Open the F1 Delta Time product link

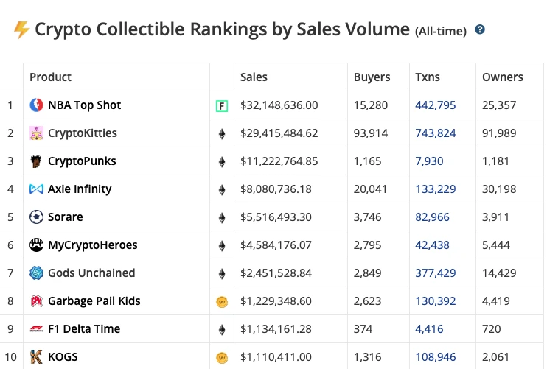(84, 329)
